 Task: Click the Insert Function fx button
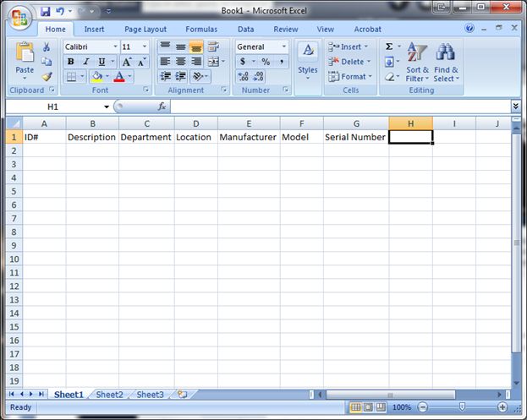coord(162,106)
